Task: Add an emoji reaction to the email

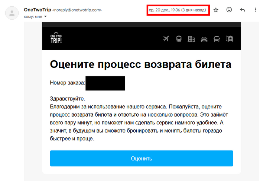Action: point(229,10)
